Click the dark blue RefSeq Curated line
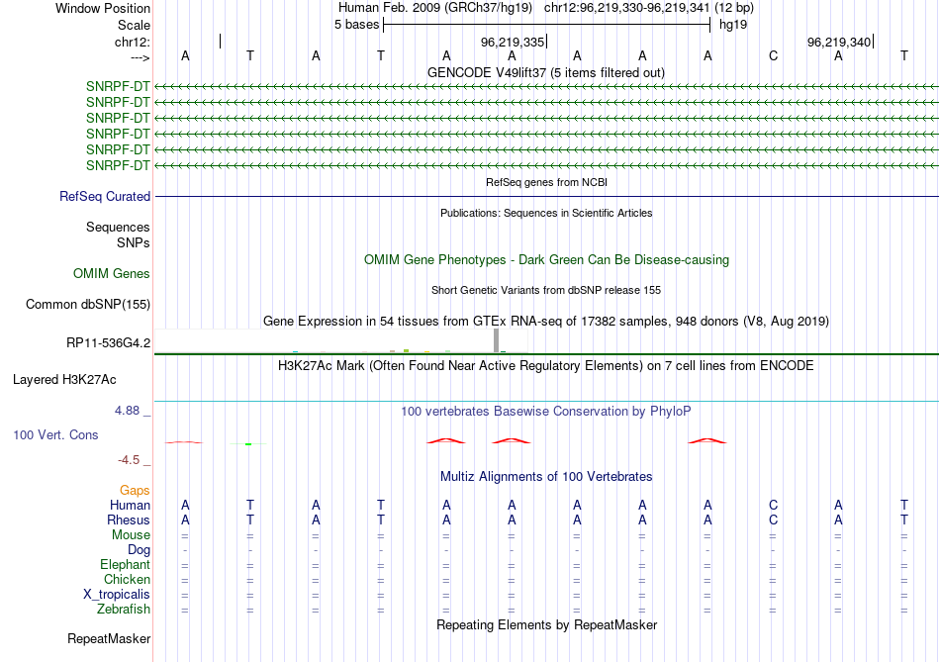Screen dimensions: 940x662 547,196
